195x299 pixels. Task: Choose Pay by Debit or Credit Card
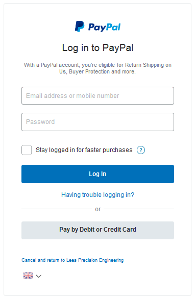97,230
